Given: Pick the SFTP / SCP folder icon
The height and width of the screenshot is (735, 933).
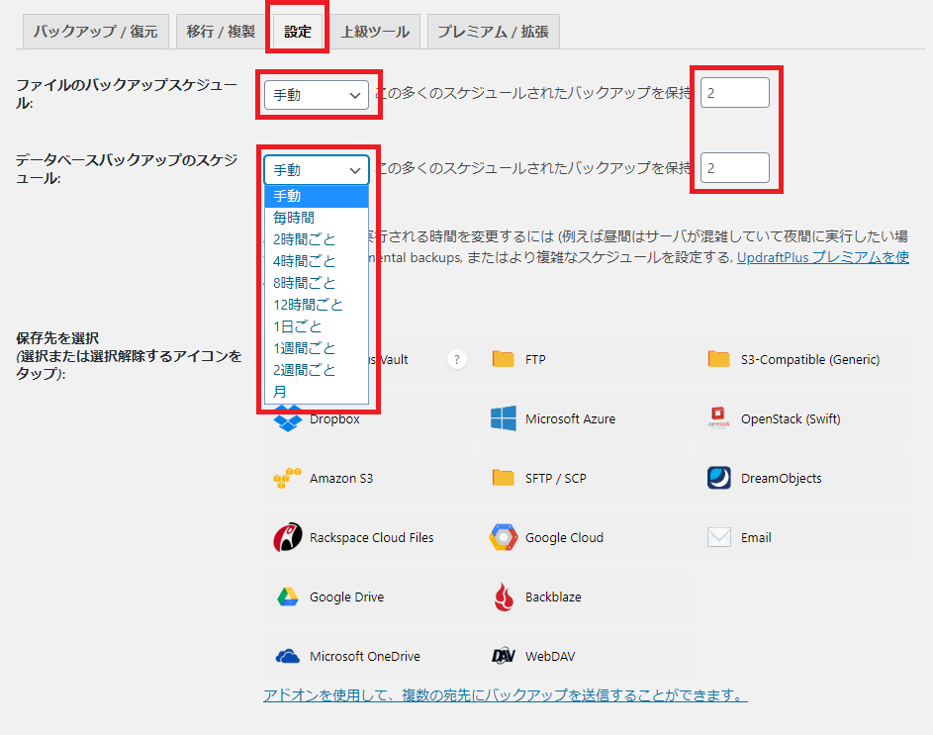Looking at the screenshot, I should pos(503,478).
